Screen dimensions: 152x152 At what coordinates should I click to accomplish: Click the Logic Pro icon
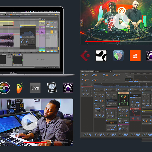[x=52, y=88]
